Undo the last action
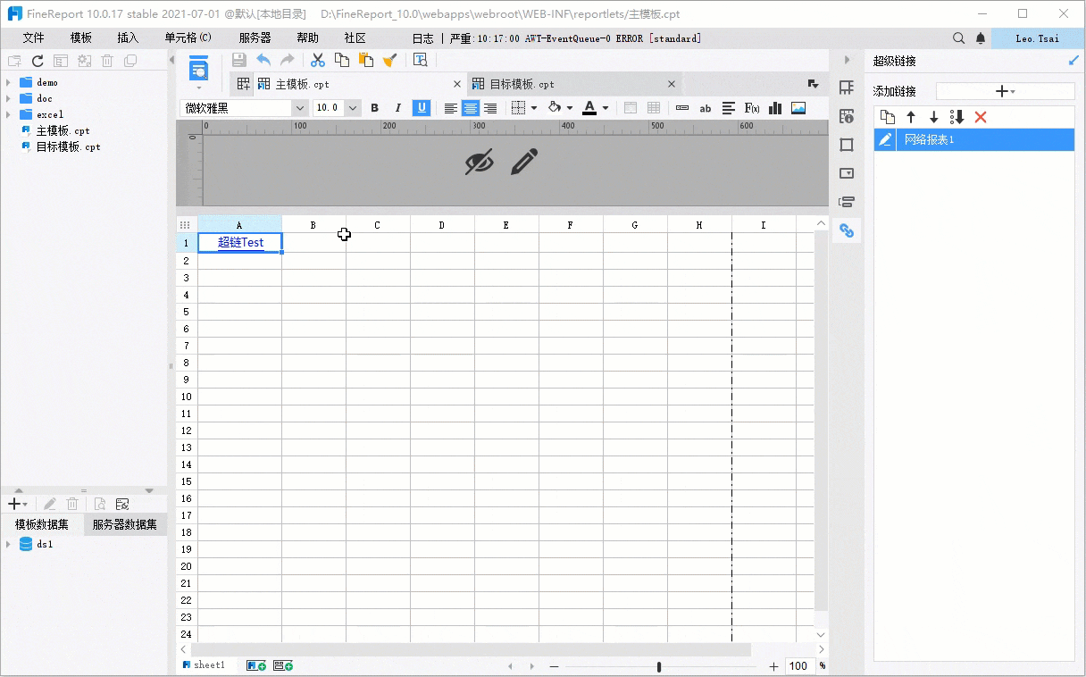The width and height of the screenshot is (1086, 677). 263,60
